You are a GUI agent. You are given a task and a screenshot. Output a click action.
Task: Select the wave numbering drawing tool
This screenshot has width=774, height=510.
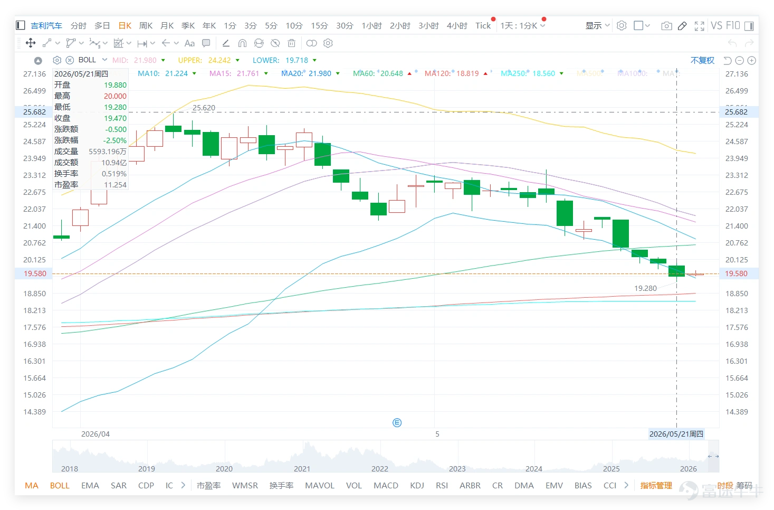95,43
